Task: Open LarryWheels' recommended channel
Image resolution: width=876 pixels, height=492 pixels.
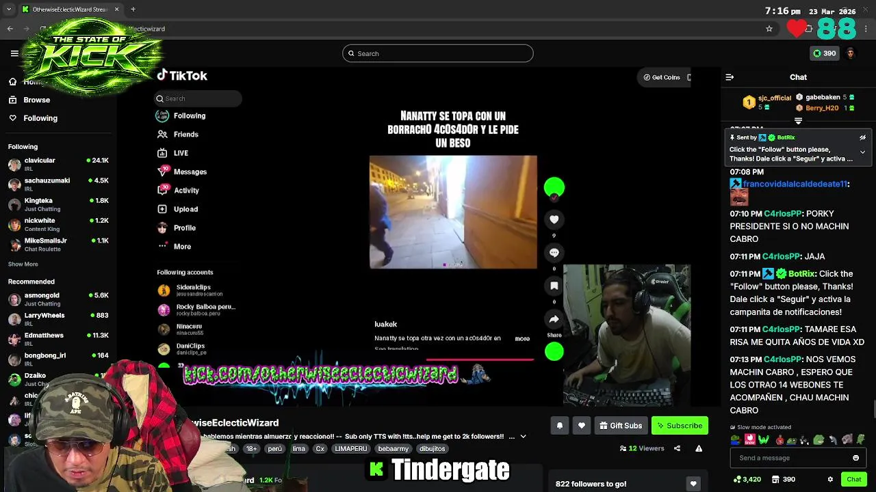Action: [58, 319]
